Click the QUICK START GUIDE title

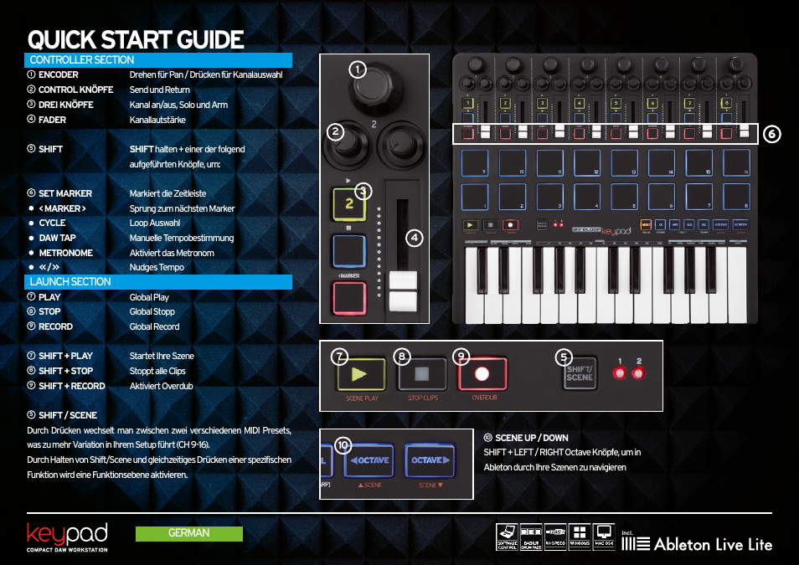click(136, 39)
